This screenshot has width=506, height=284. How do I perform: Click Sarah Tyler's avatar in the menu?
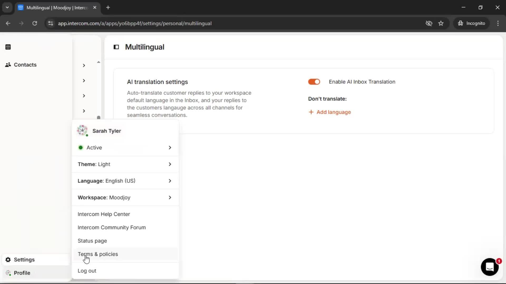(82, 131)
